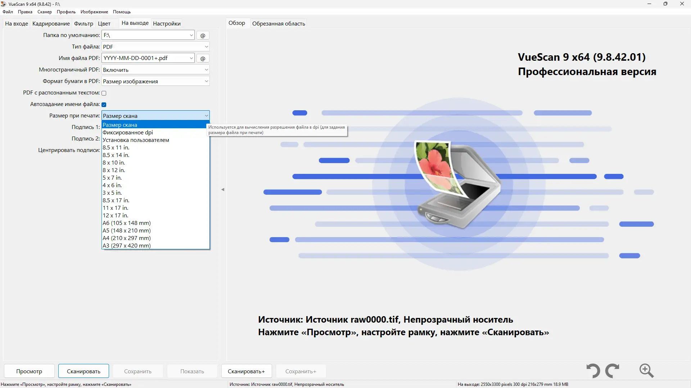Disable Автозадание имени файла
Screen dimensions: 691x388
pyautogui.click(x=104, y=105)
